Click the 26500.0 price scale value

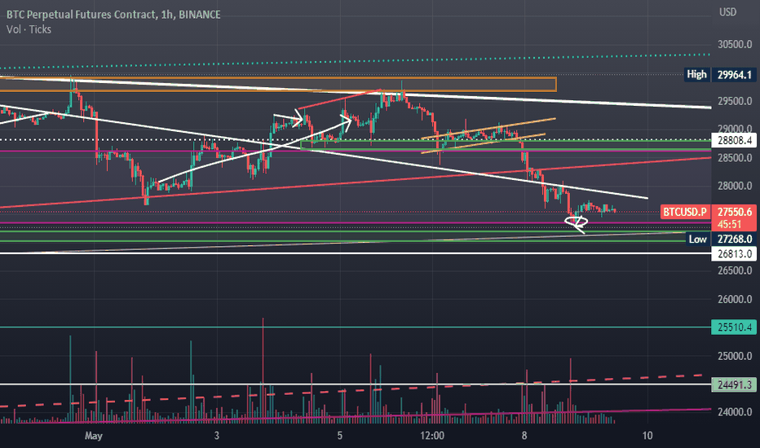click(735, 270)
